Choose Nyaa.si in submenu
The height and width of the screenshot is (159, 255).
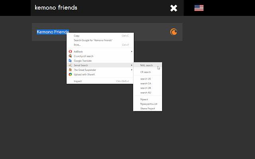[x=148, y=99]
